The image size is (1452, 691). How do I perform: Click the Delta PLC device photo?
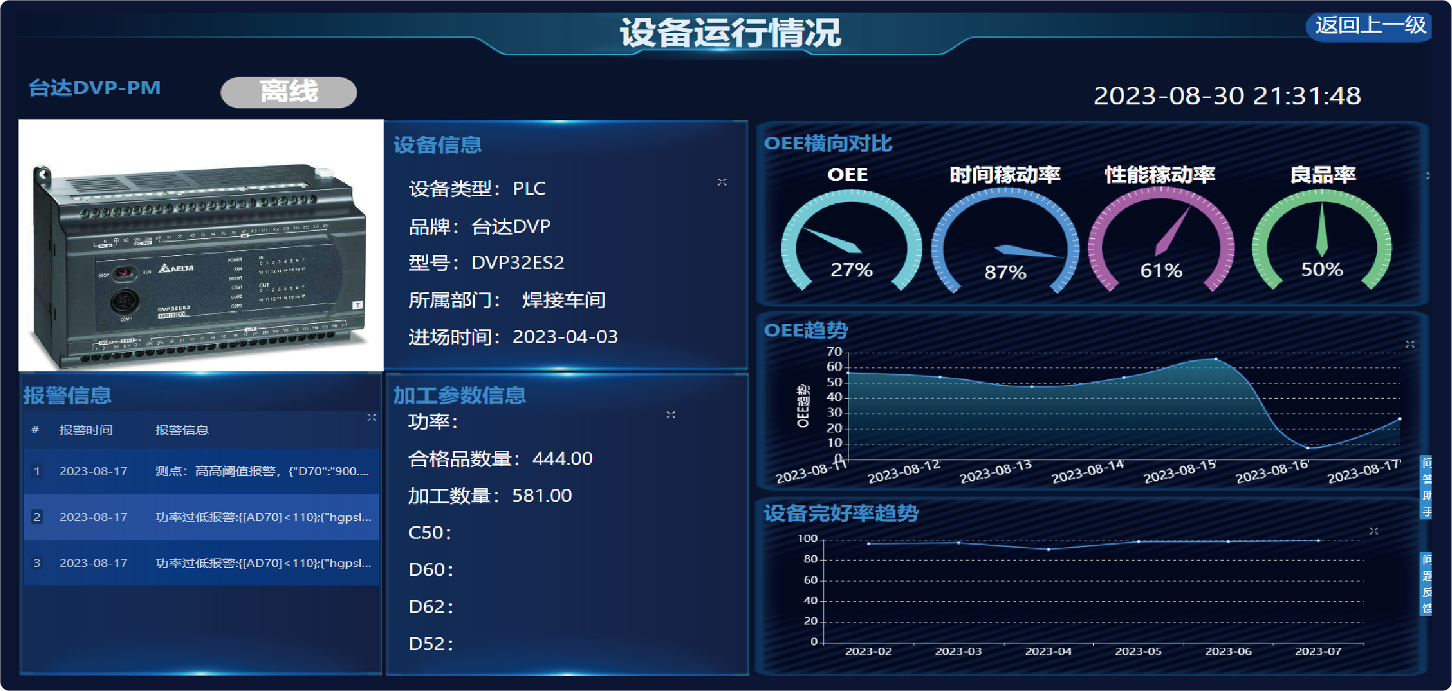[x=201, y=245]
